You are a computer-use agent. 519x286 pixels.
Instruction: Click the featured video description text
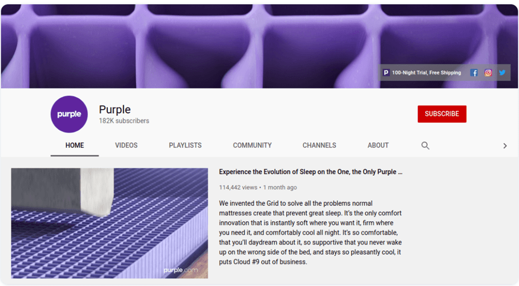(310, 233)
